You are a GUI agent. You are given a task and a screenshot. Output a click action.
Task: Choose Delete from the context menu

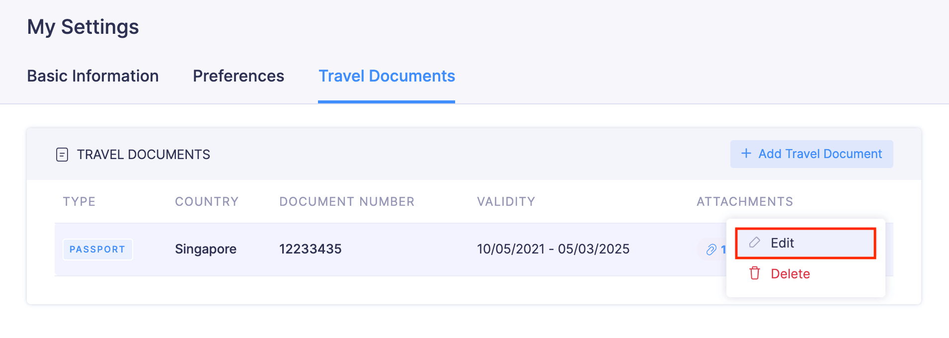pos(790,274)
